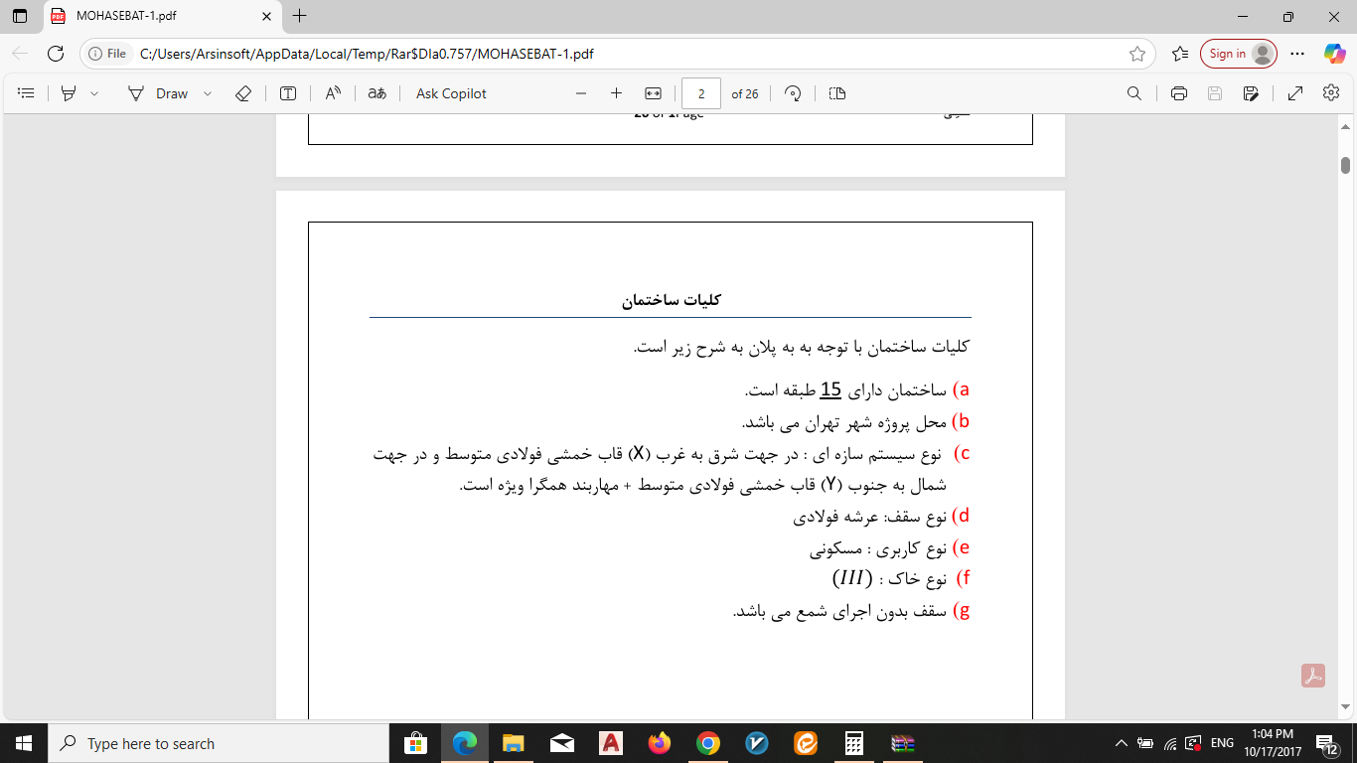The width and height of the screenshot is (1357, 763).
Task: Select the Highlight tool
Action: pyautogui.click(x=69, y=93)
